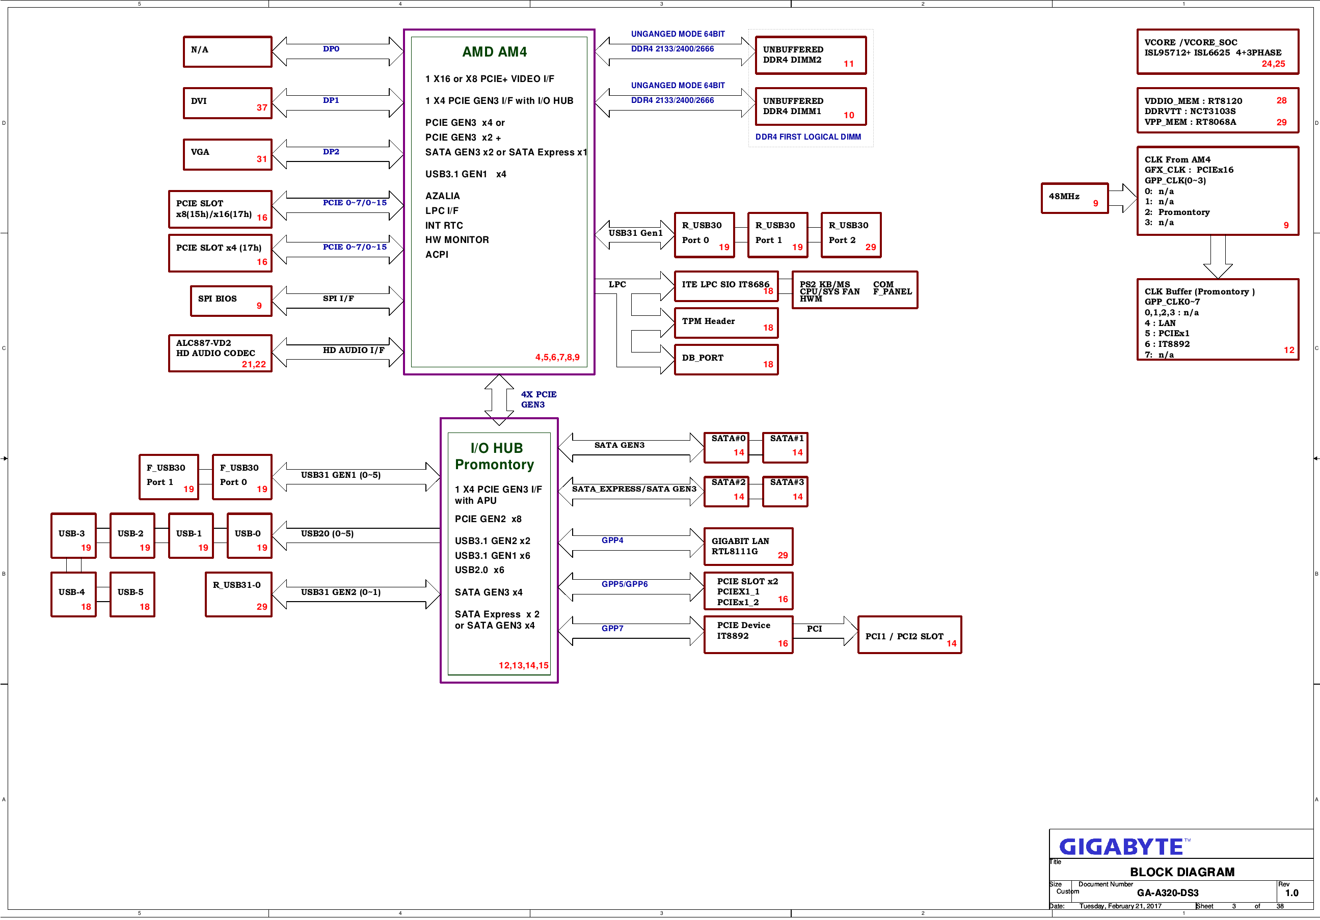The height and width of the screenshot is (920, 1320).
Task: Select the SATA#3 block
Action: pos(786,492)
